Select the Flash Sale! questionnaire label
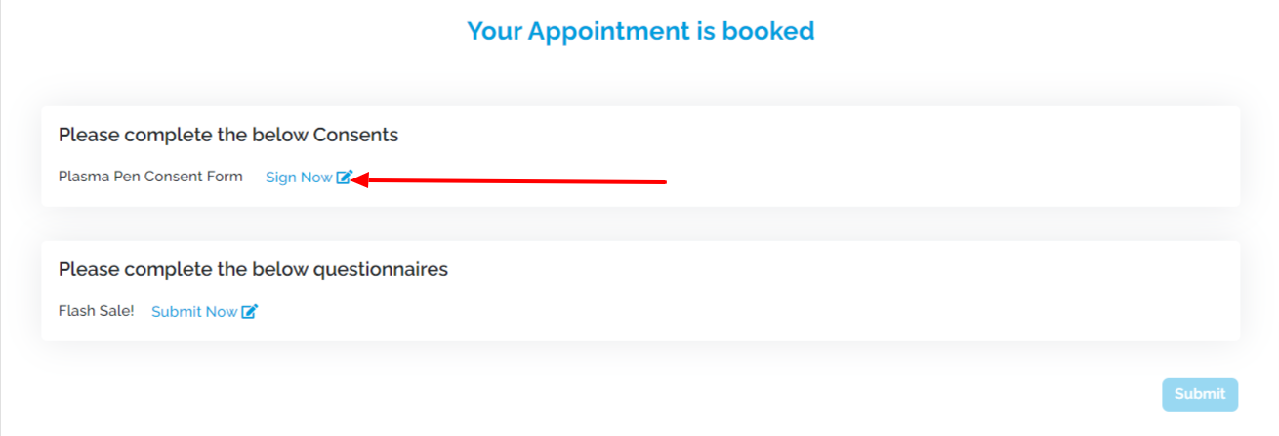Screen dimensions: 1279x436 [x=96, y=311]
